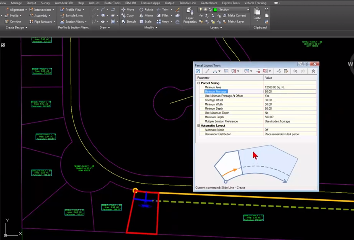Image resolution: width=354 pixels, height=240 pixels.
Task: Toggle the Automatic Mode Off value
Action: coord(290,130)
